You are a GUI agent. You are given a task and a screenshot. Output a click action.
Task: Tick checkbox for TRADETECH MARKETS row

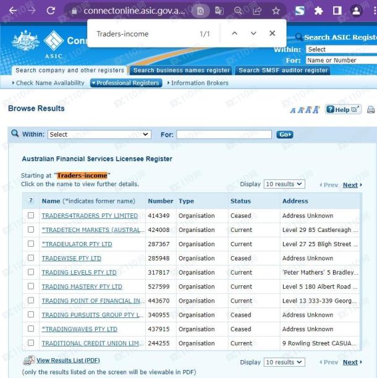[x=31, y=230]
